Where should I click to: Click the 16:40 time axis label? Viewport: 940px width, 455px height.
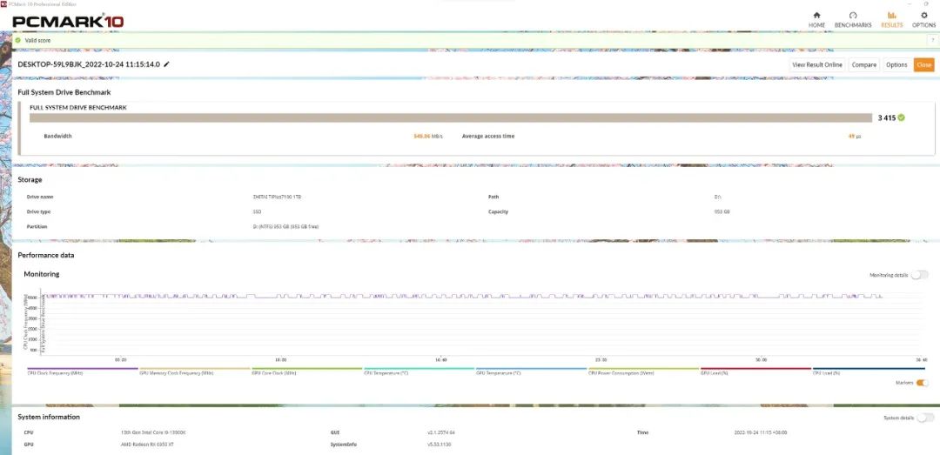440,359
